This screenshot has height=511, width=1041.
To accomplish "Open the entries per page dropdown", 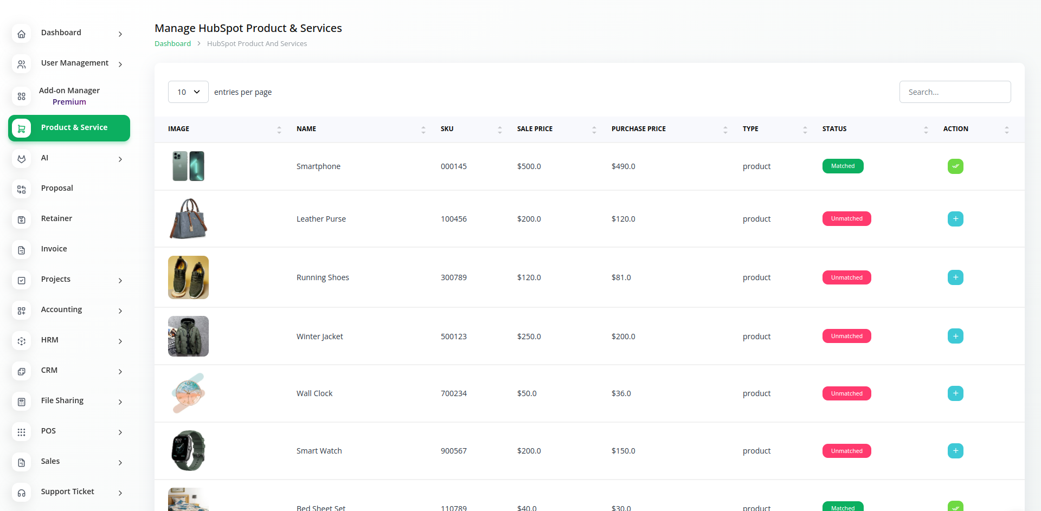I will 188,92.
